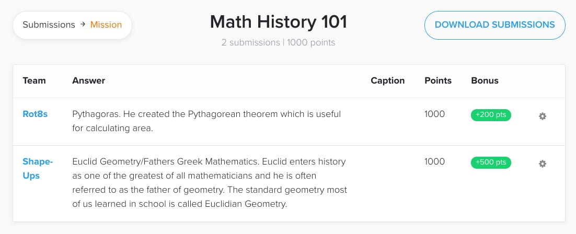Click the Rot8s 1000 points value

(x=434, y=114)
